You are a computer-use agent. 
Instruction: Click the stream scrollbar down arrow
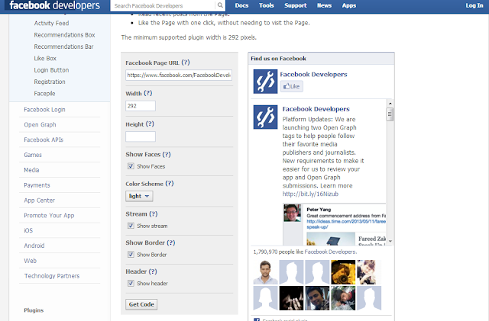[x=390, y=241]
